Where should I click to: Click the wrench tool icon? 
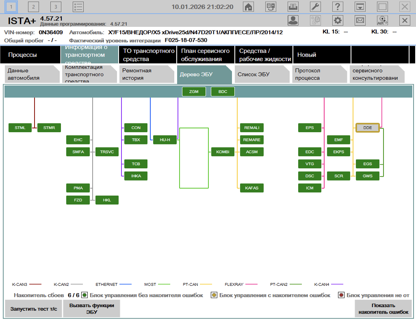click(315, 7)
